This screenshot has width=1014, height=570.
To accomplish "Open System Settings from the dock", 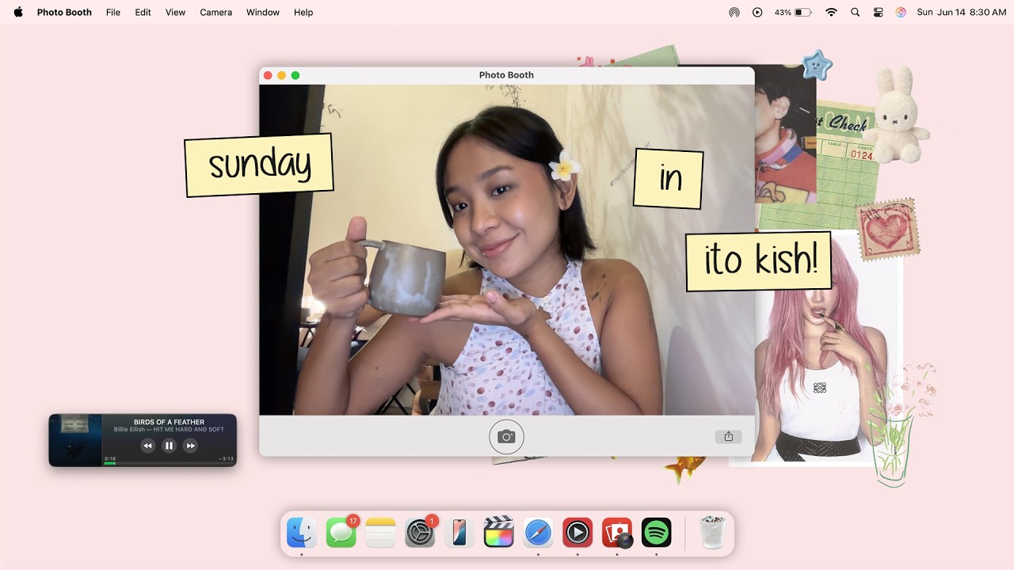I will pyautogui.click(x=420, y=532).
